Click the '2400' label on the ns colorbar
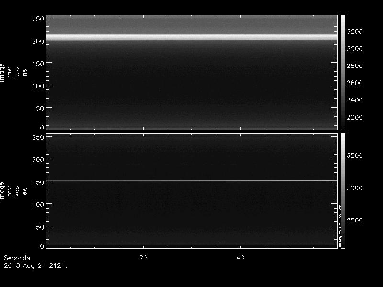The width and height of the screenshot is (383, 287). pos(355,100)
